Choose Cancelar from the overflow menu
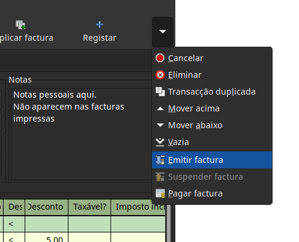 point(212,58)
